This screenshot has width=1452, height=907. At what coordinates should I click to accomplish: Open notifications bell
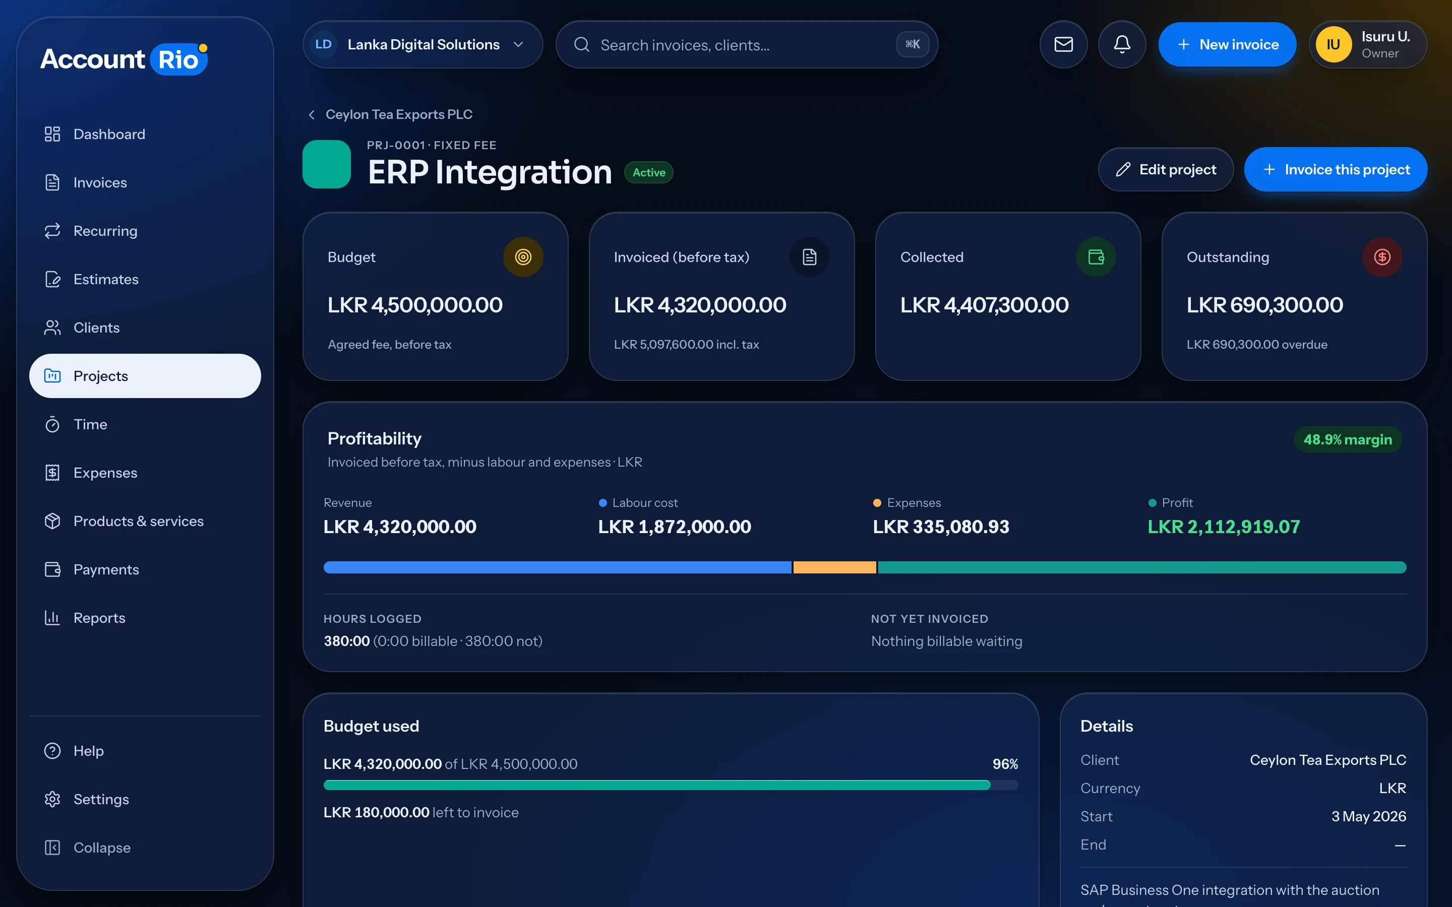tap(1122, 44)
